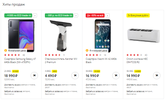Open 'Сплит-система HEC 09HTC03/R2' product link

click(x=137, y=61)
